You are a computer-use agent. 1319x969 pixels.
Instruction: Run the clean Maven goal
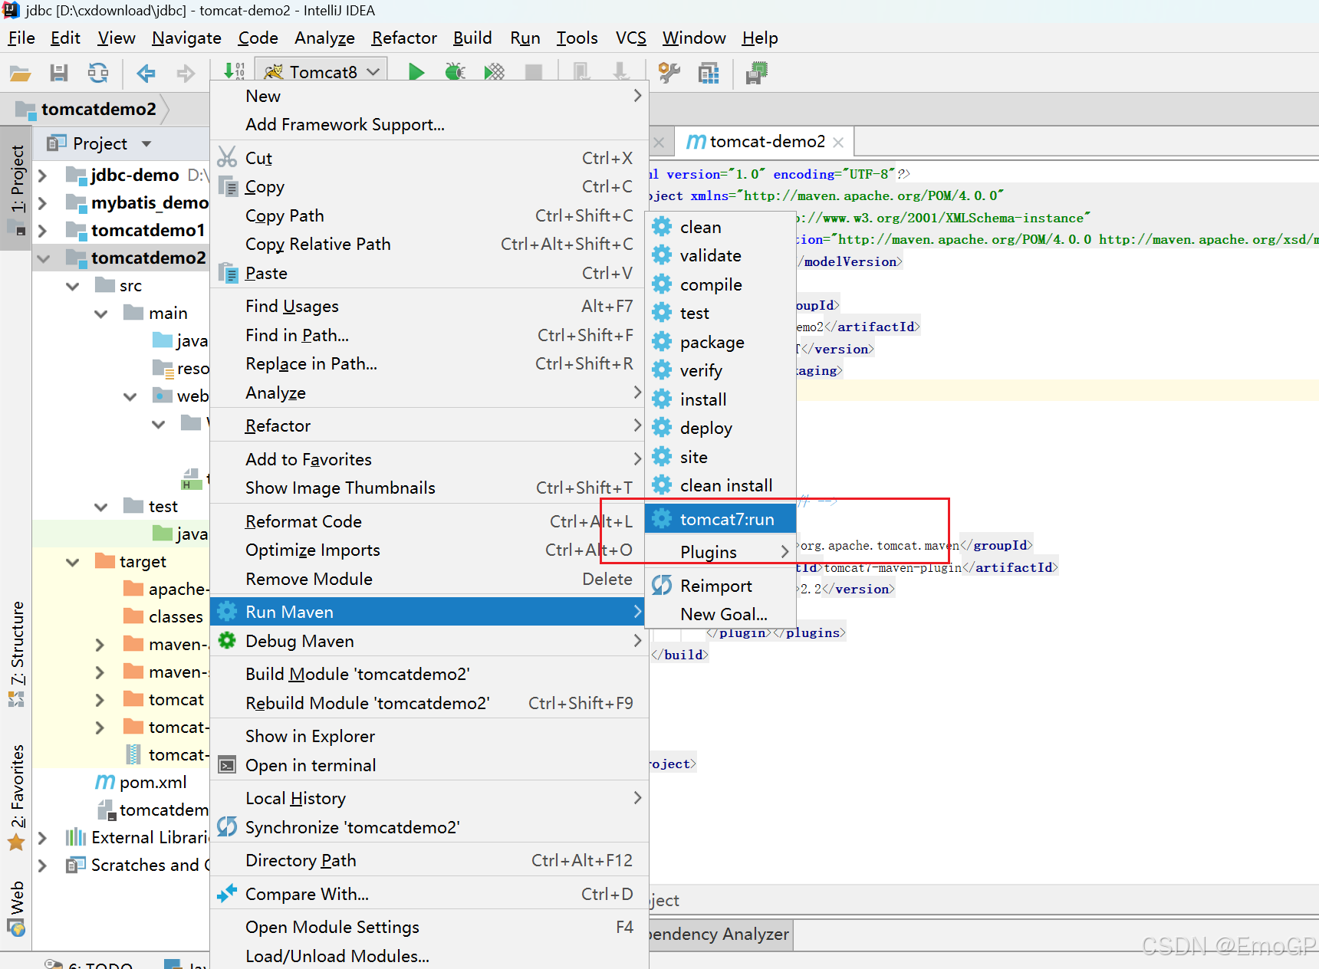pos(721,227)
